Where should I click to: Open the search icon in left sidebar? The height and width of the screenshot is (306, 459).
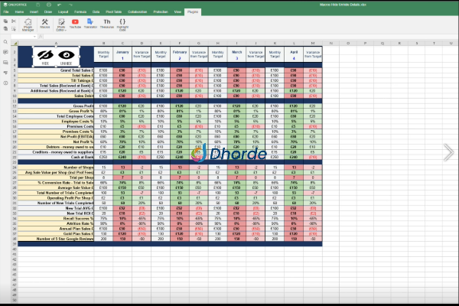tap(5, 43)
